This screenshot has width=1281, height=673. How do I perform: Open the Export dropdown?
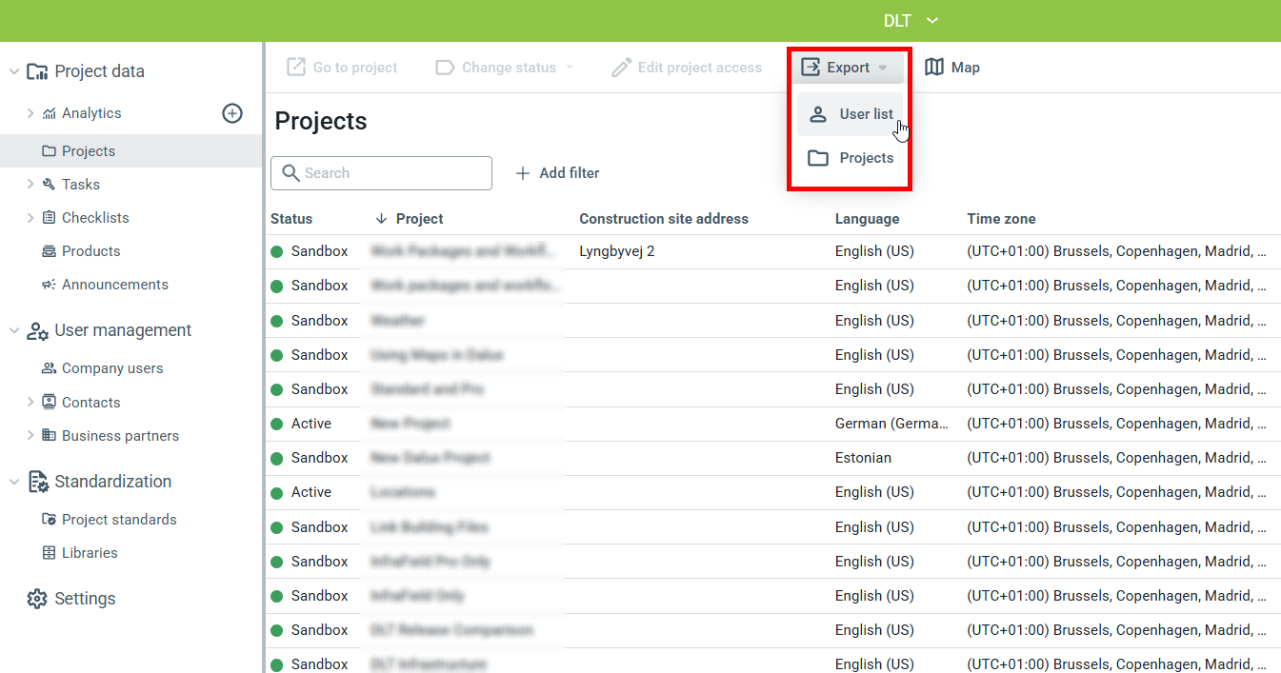pos(845,68)
